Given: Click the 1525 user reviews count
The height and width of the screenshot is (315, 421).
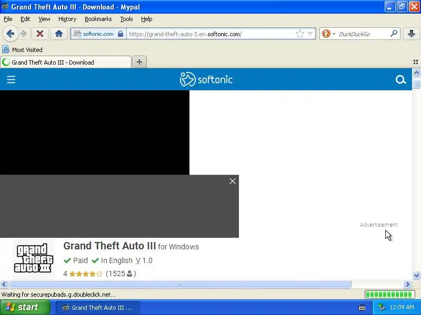Looking at the screenshot, I should pos(121,274).
